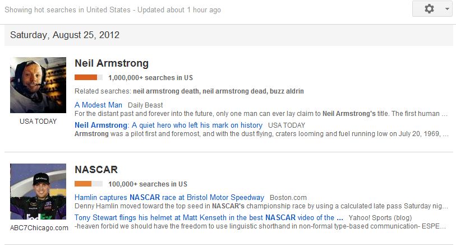Click the Yahoo! Sports (blog) source label

point(380,218)
